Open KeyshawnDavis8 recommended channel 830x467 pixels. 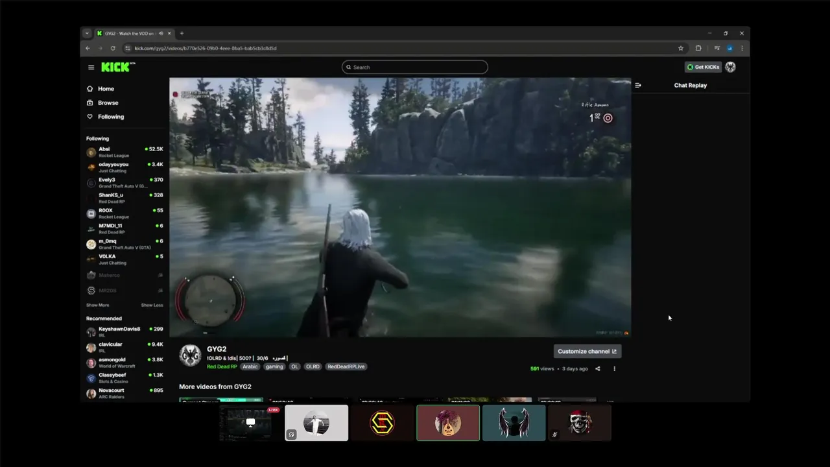(x=124, y=331)
